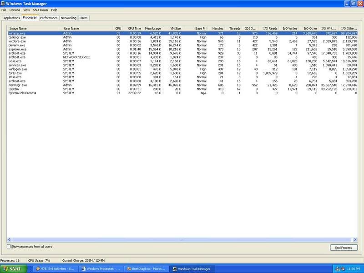The image size is (364, 273).
Task: Sort by User Name column header
Action: 87,28
